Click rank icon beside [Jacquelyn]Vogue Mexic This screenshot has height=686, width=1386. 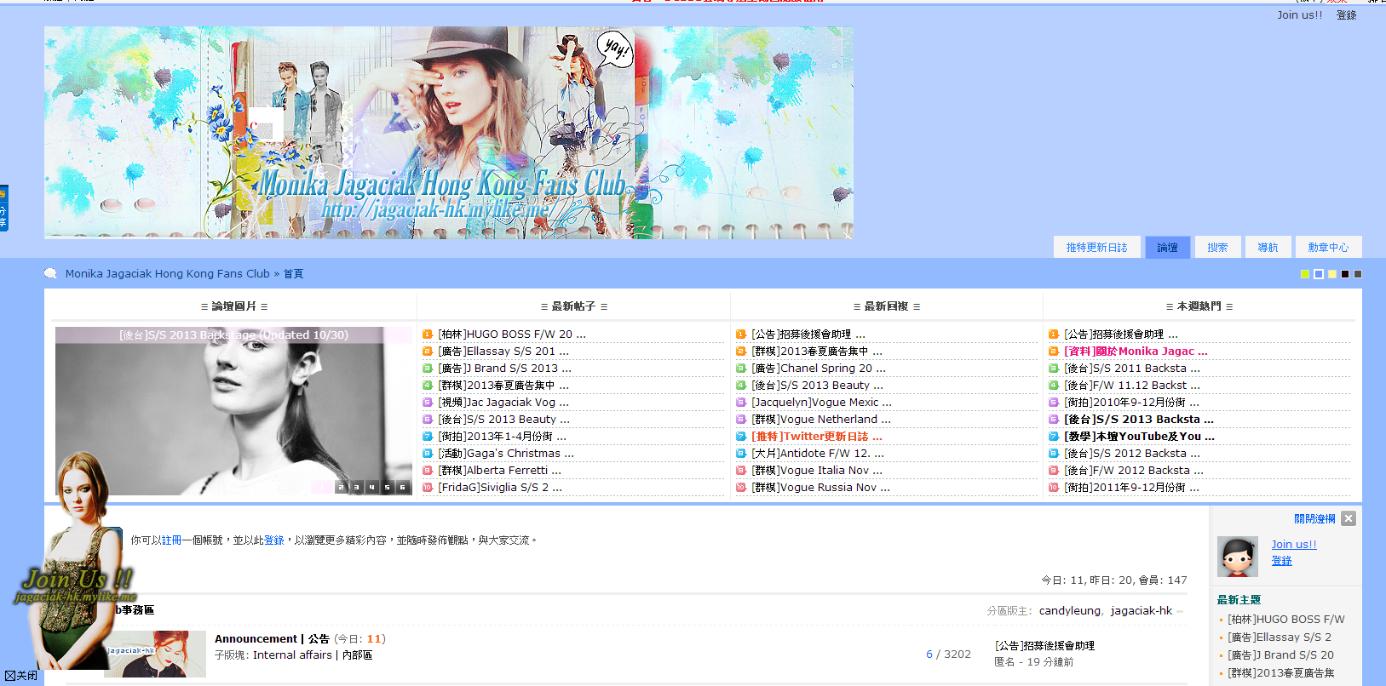[741, 403]
